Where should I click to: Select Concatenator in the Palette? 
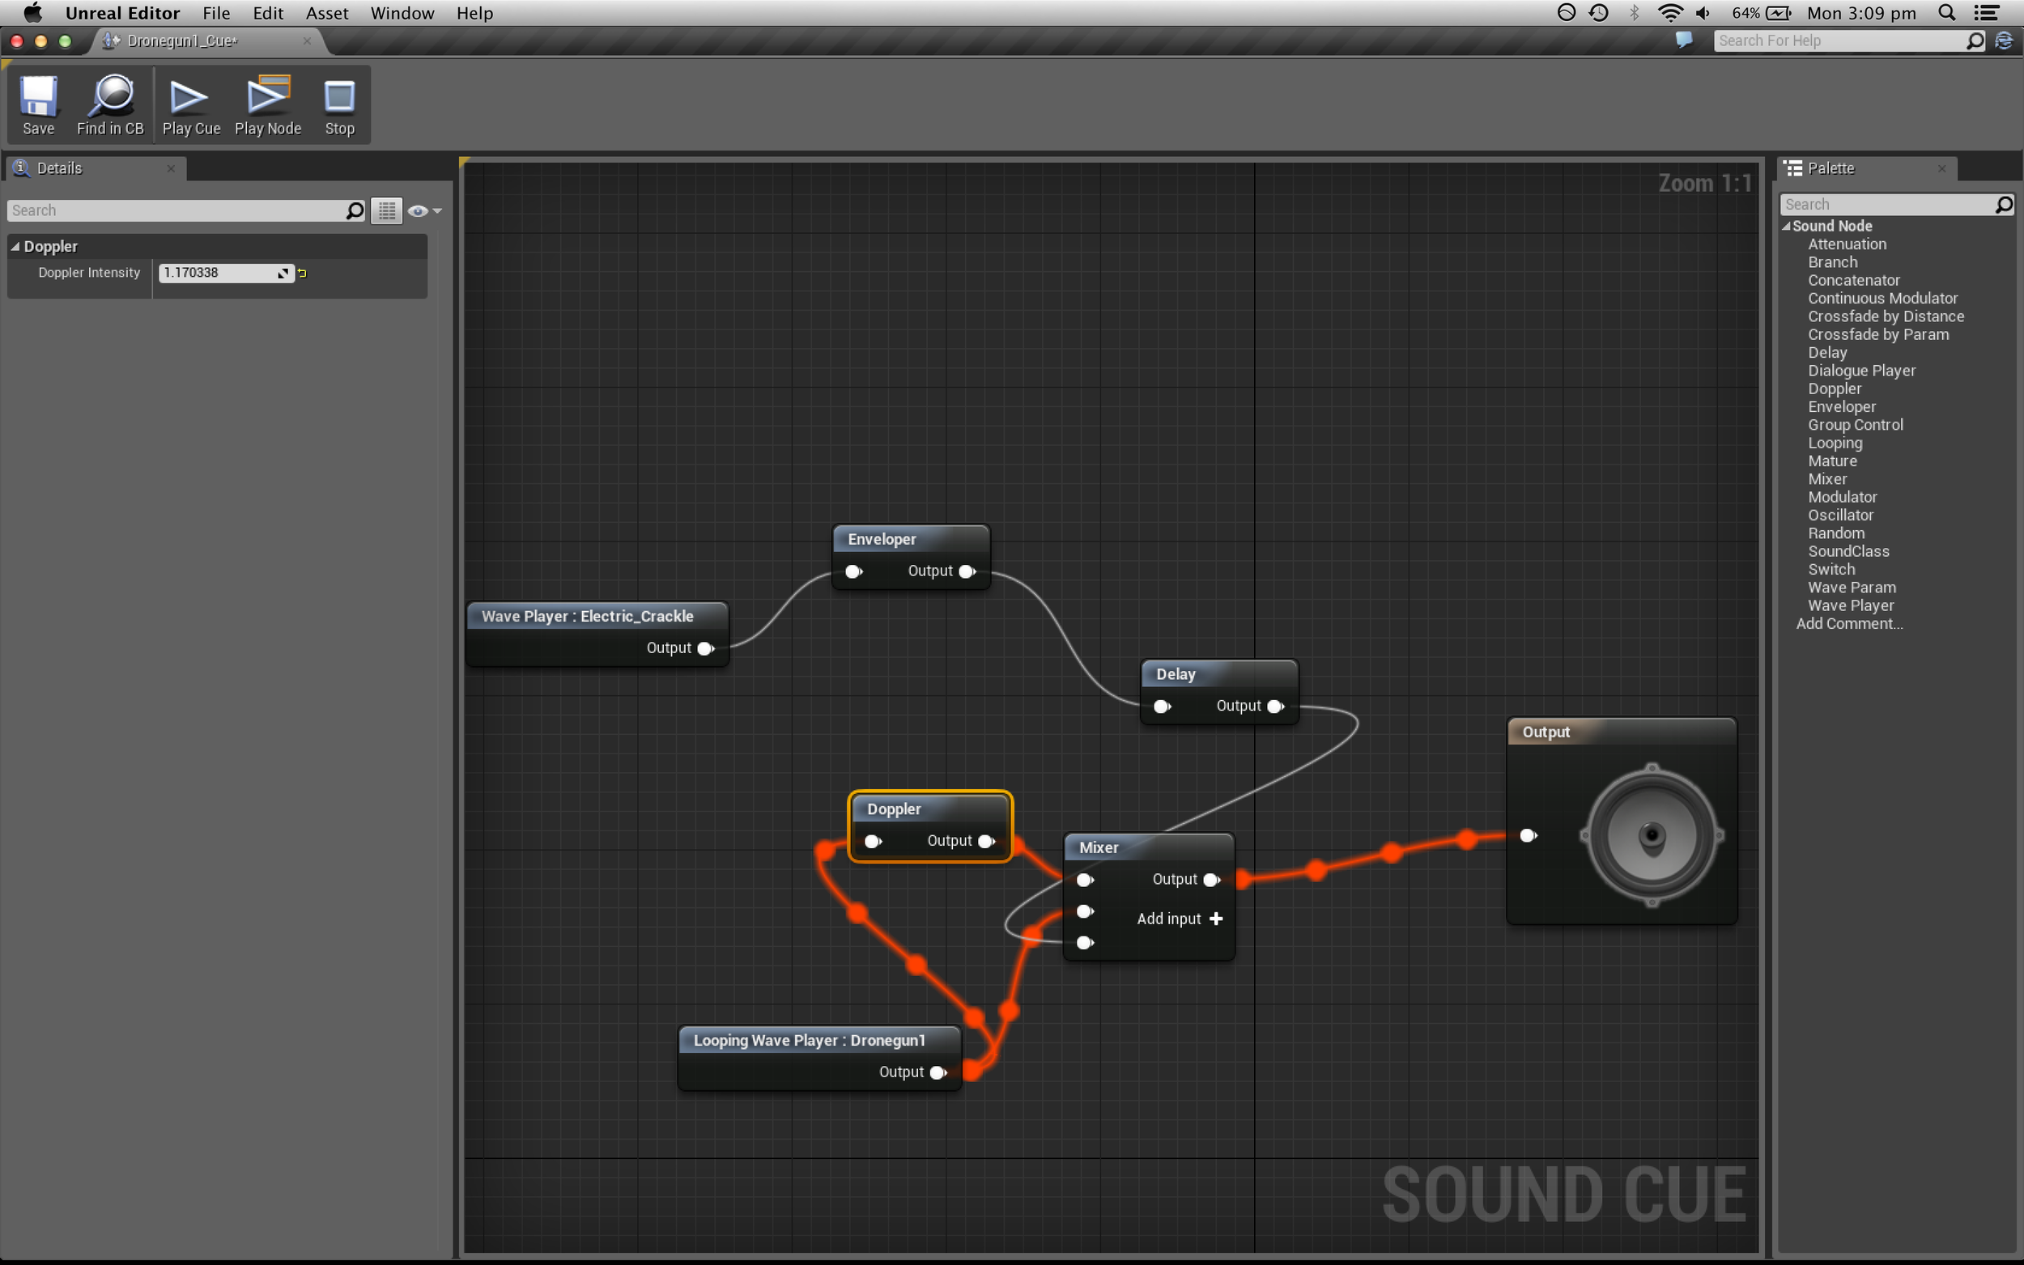click(1853, 280)
